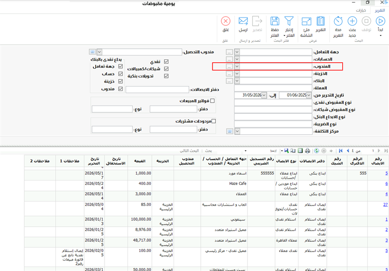Open date picker for 31/05/2026
Viewport: 389px width, 271px height.
pyautogui.click(x=264, y=95)
